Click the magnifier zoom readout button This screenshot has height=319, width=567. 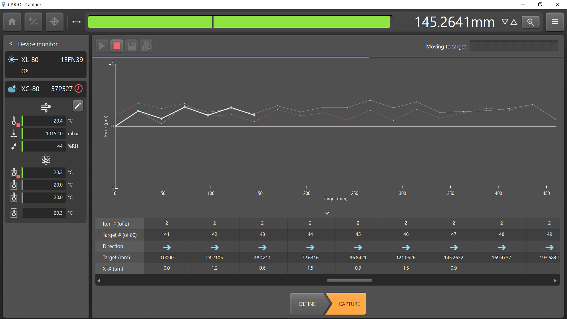(x=530, y=22)
